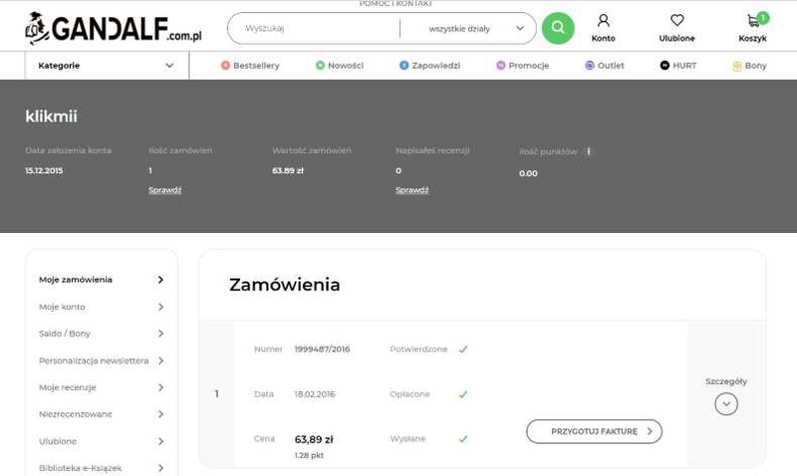Expand the Kategorie dropdown

[x=107, y=66]
